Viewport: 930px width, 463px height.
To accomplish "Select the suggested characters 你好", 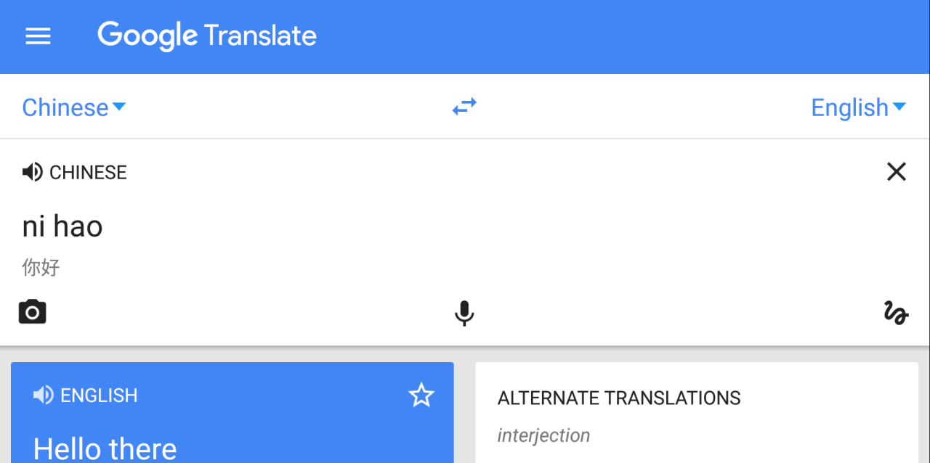I will 41,267.
